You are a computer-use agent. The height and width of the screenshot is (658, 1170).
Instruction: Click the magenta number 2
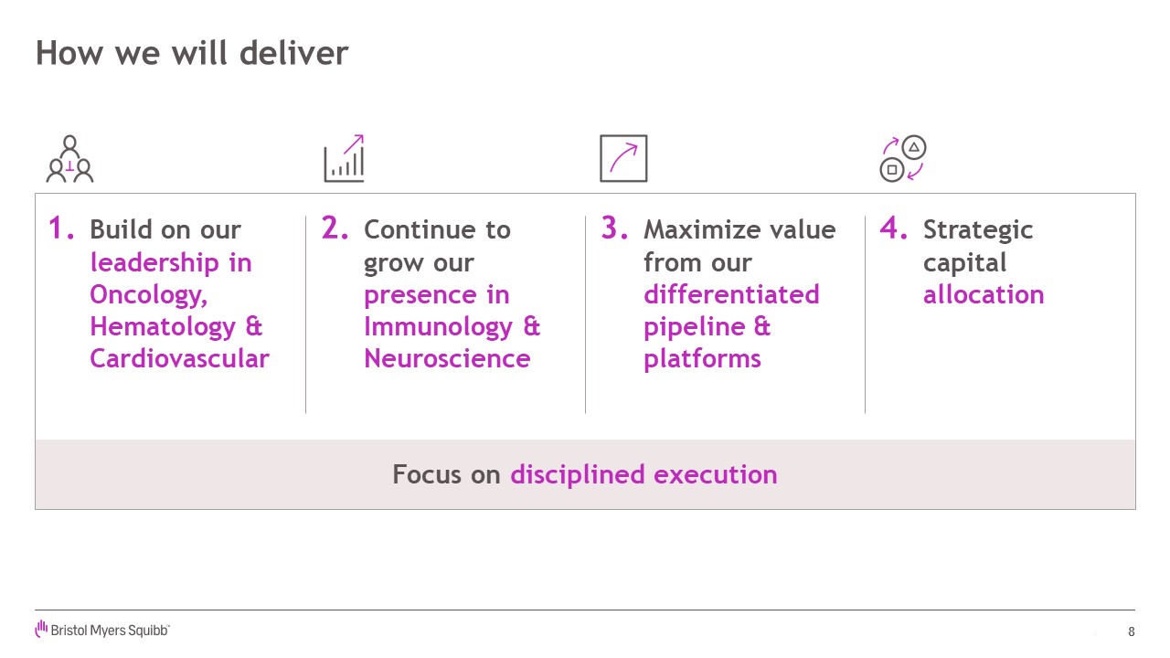[x=335, y=228]
